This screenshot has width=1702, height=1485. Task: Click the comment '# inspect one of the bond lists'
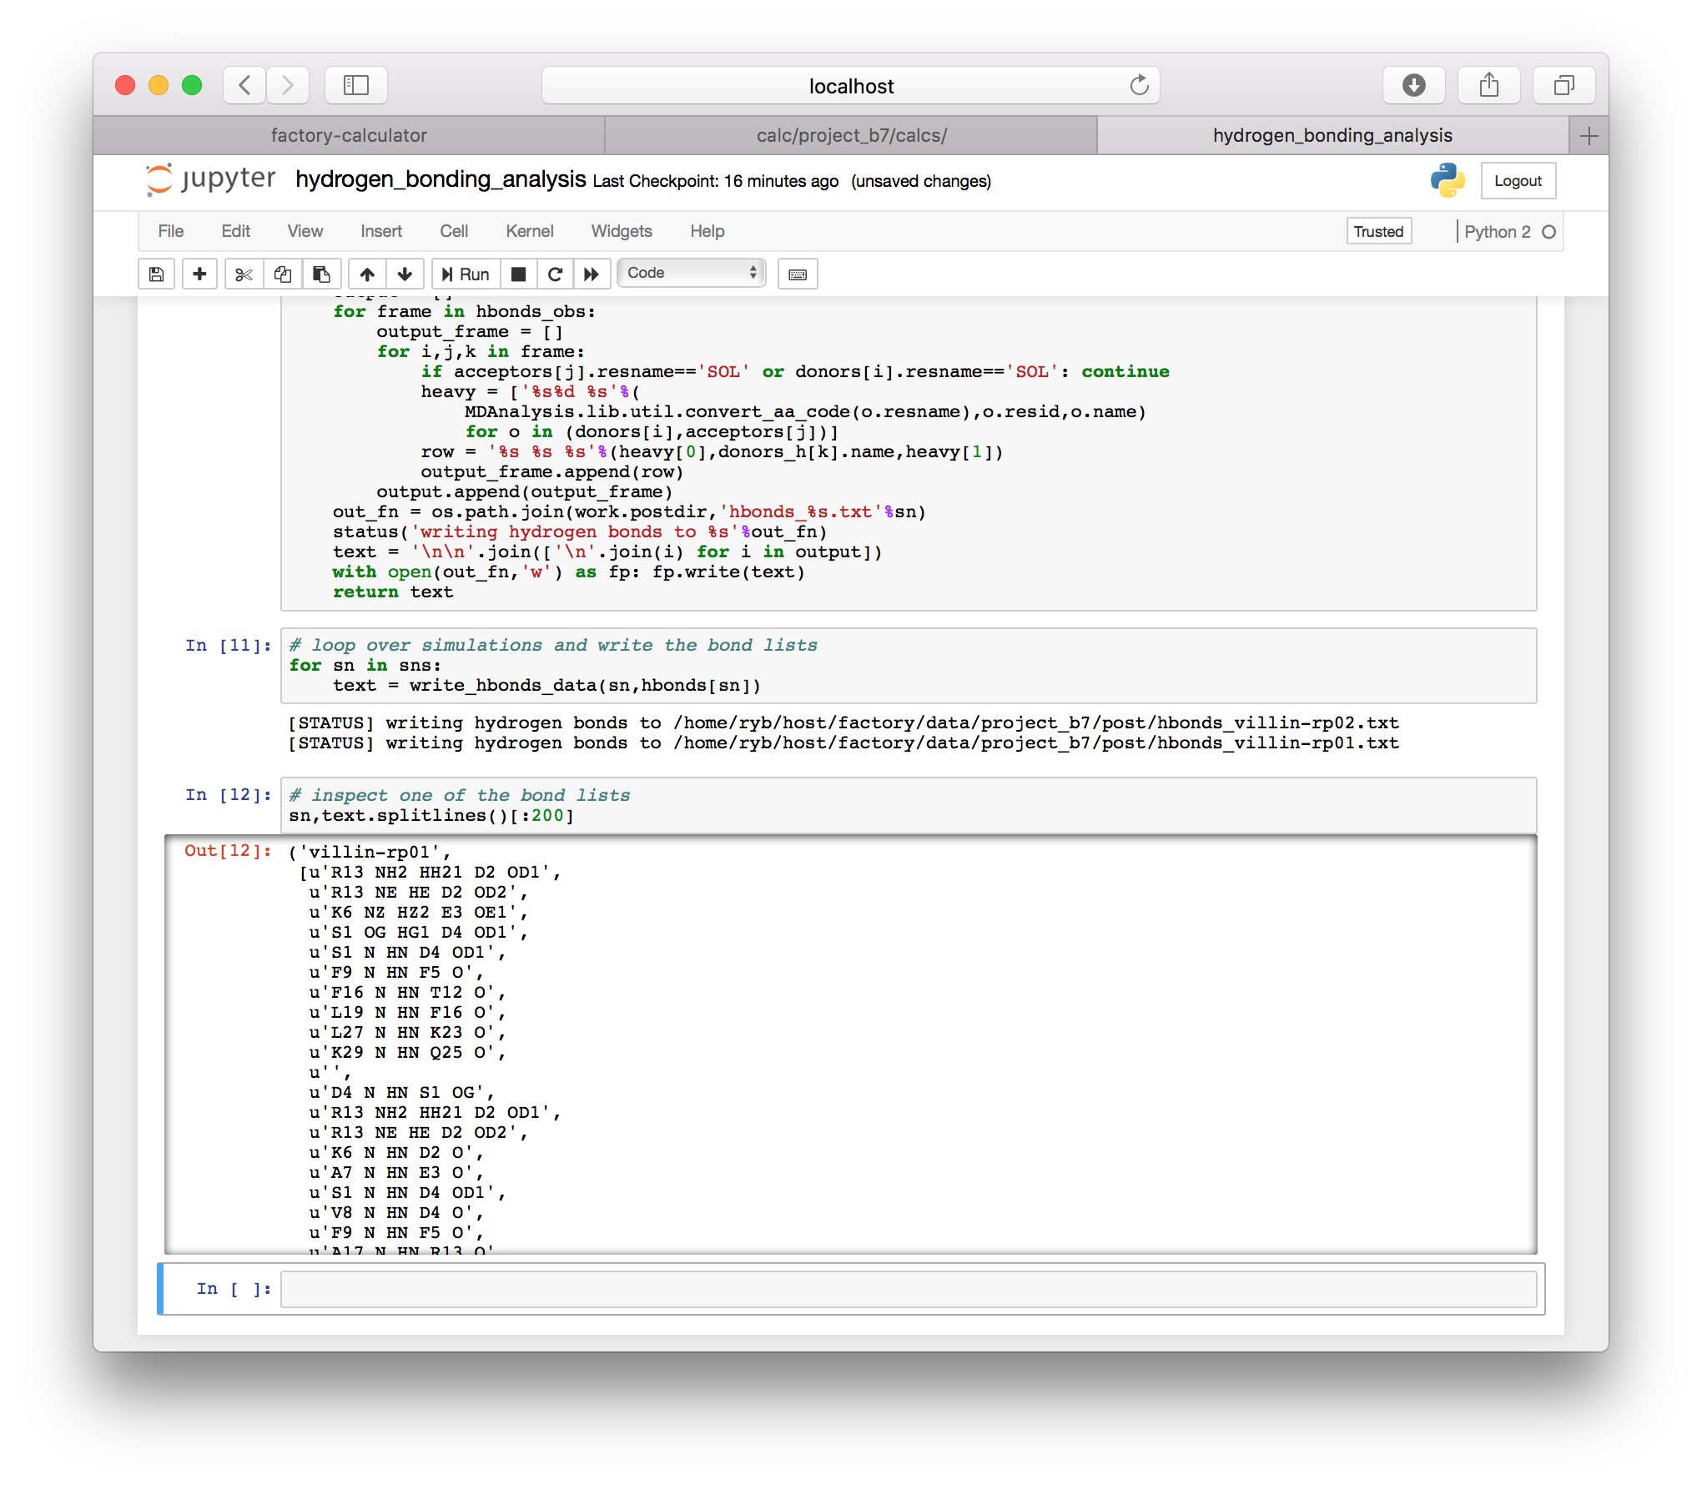point(460,795)
